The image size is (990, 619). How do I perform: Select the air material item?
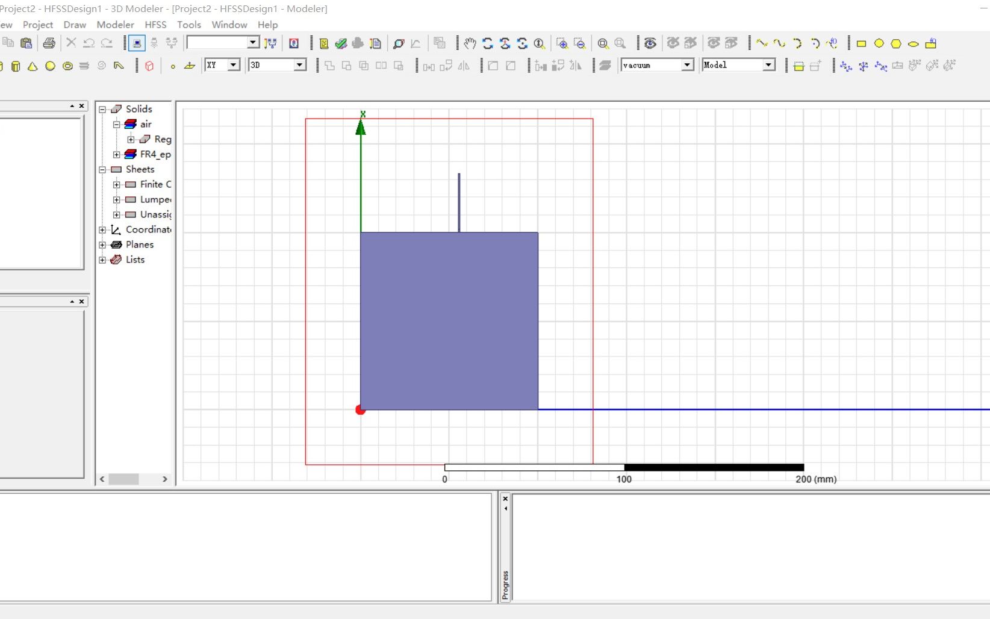(x=146, y=124)
